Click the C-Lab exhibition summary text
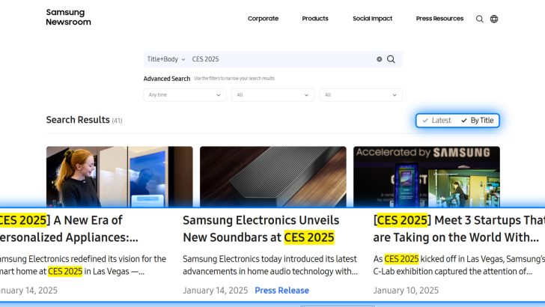 459,265
